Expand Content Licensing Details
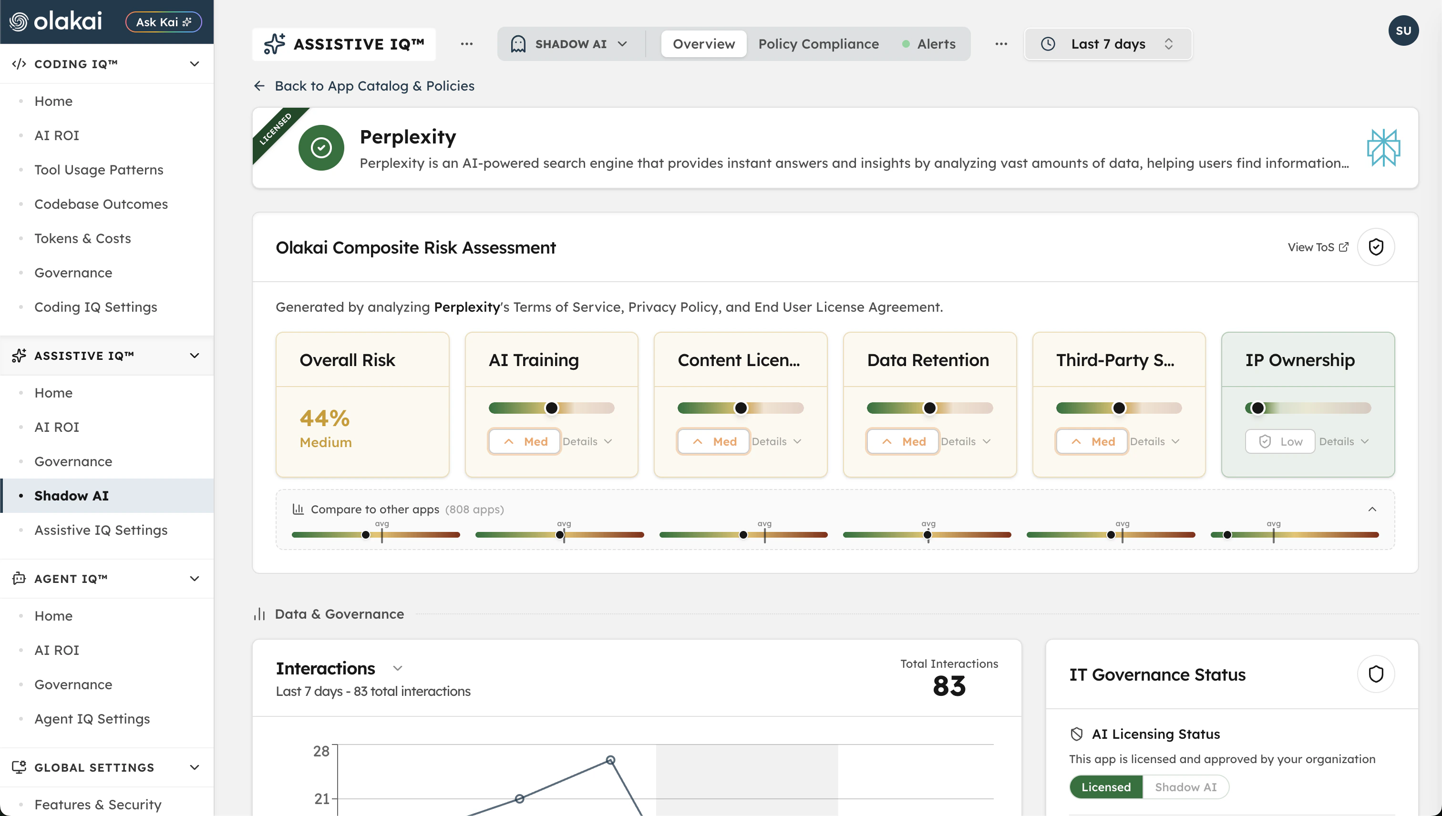 [776, 441]
